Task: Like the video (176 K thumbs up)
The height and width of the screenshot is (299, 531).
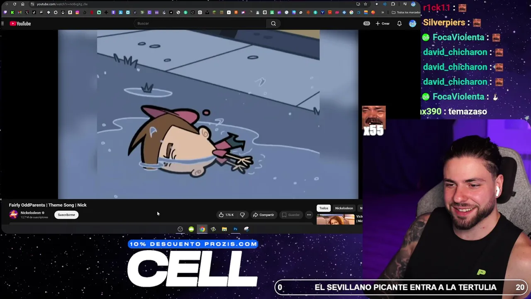Action: 226,215
